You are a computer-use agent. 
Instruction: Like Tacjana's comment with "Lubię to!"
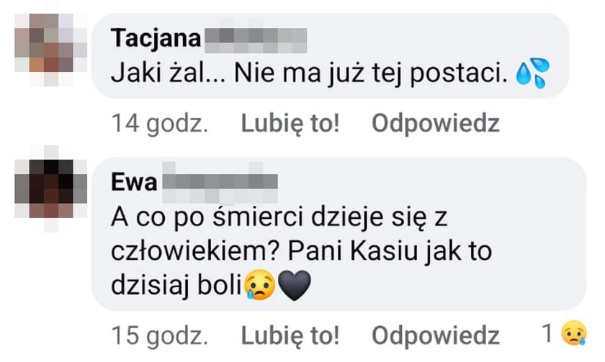click(x=290, y=123)
